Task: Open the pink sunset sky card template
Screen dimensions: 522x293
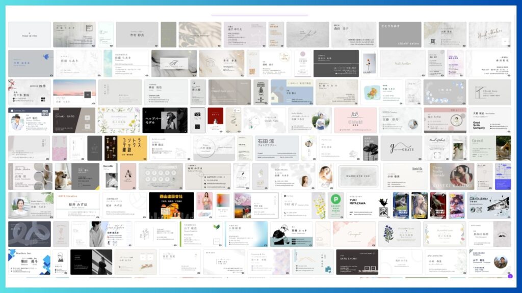Action: coord(74,92)
